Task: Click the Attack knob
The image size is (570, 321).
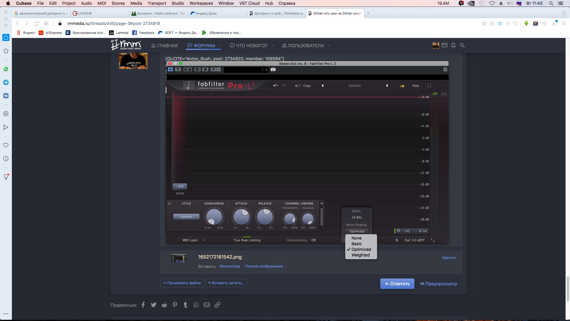Action: coord(241,217)
